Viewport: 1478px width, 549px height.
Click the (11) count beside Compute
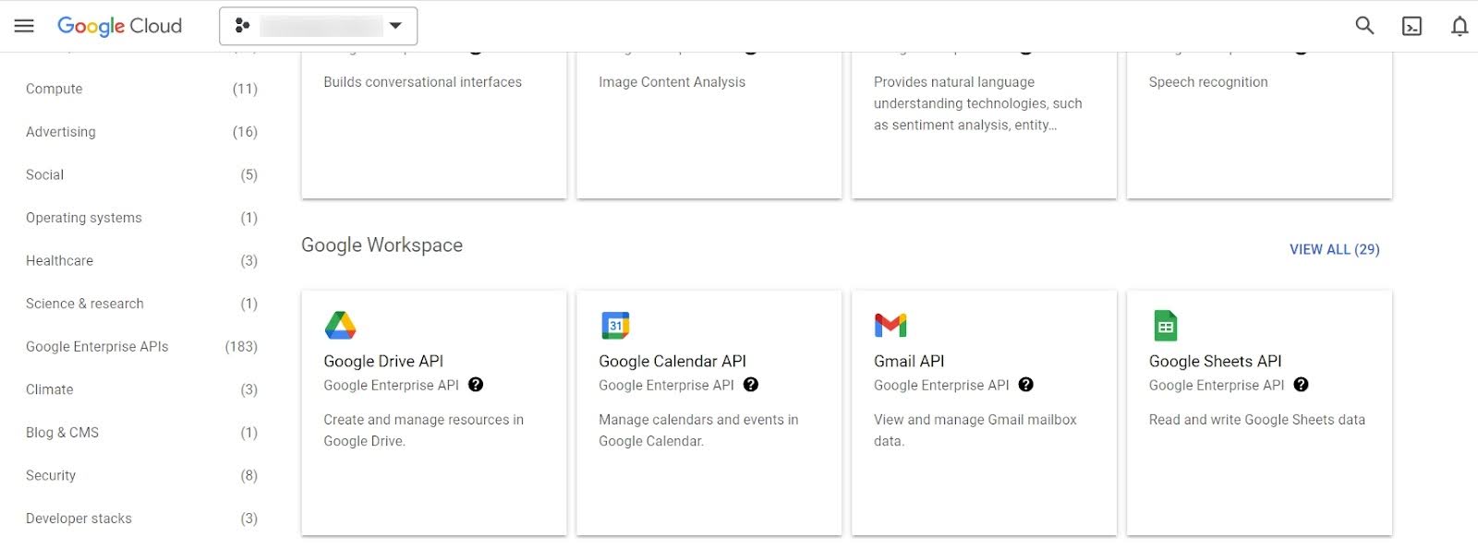pos(245,89)
